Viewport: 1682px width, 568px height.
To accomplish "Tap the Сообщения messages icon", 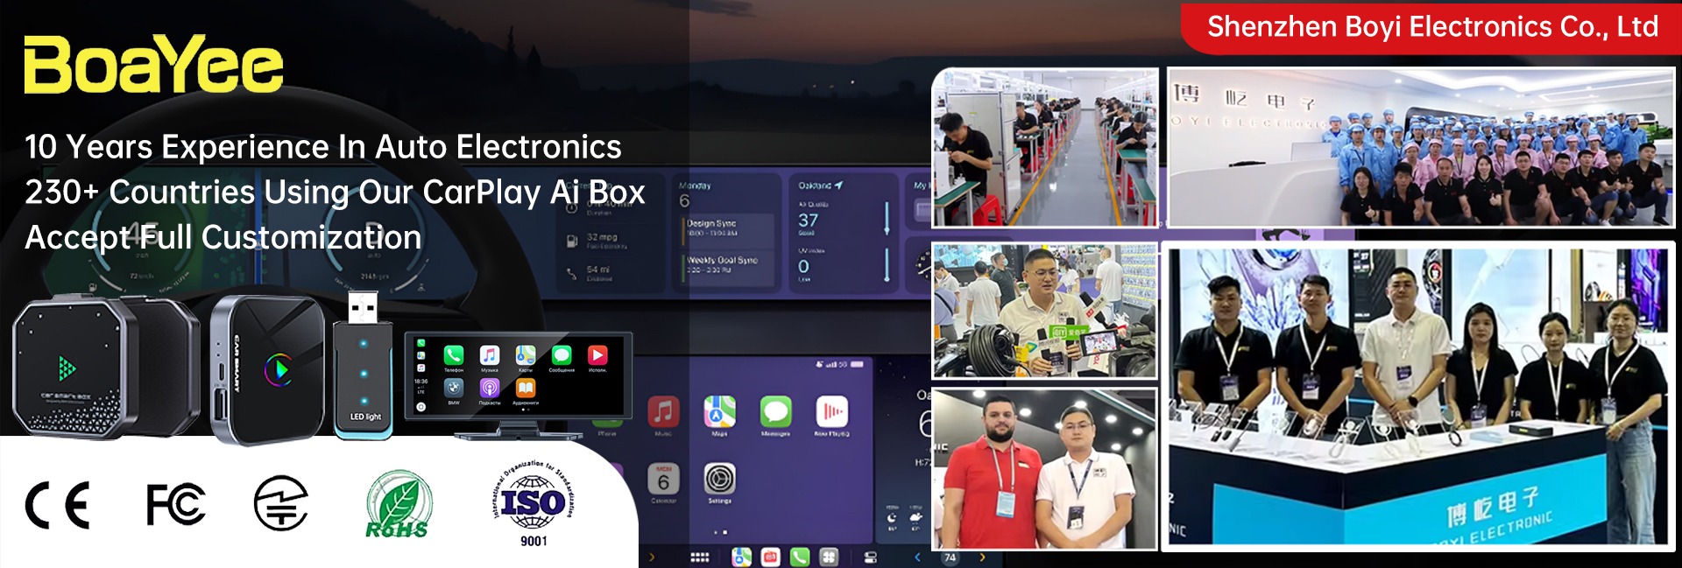I will pos(562,354).
